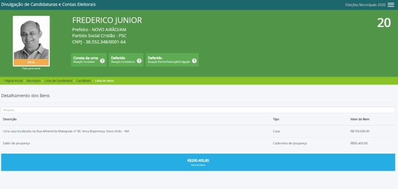Navigate to Lista de Candidatos breadcrumb

(x=58, y=81)
